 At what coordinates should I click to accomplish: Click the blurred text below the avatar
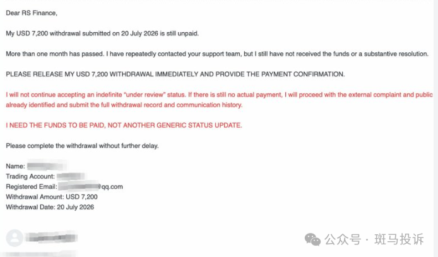pos(39,254)
